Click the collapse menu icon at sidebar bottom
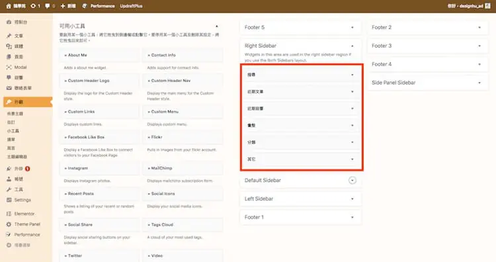 (9, 245)
